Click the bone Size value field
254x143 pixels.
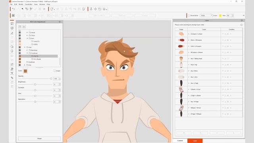[229, 15]
